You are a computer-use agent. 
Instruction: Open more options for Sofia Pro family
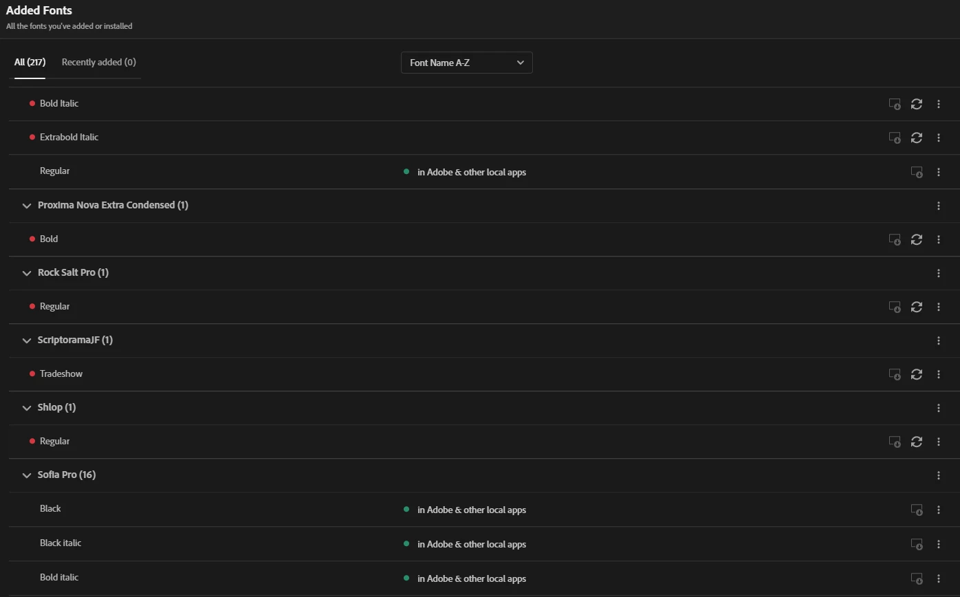[x=939, y=475]
